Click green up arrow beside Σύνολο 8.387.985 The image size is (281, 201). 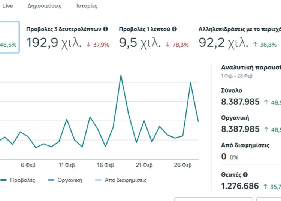tap(265, 102)
